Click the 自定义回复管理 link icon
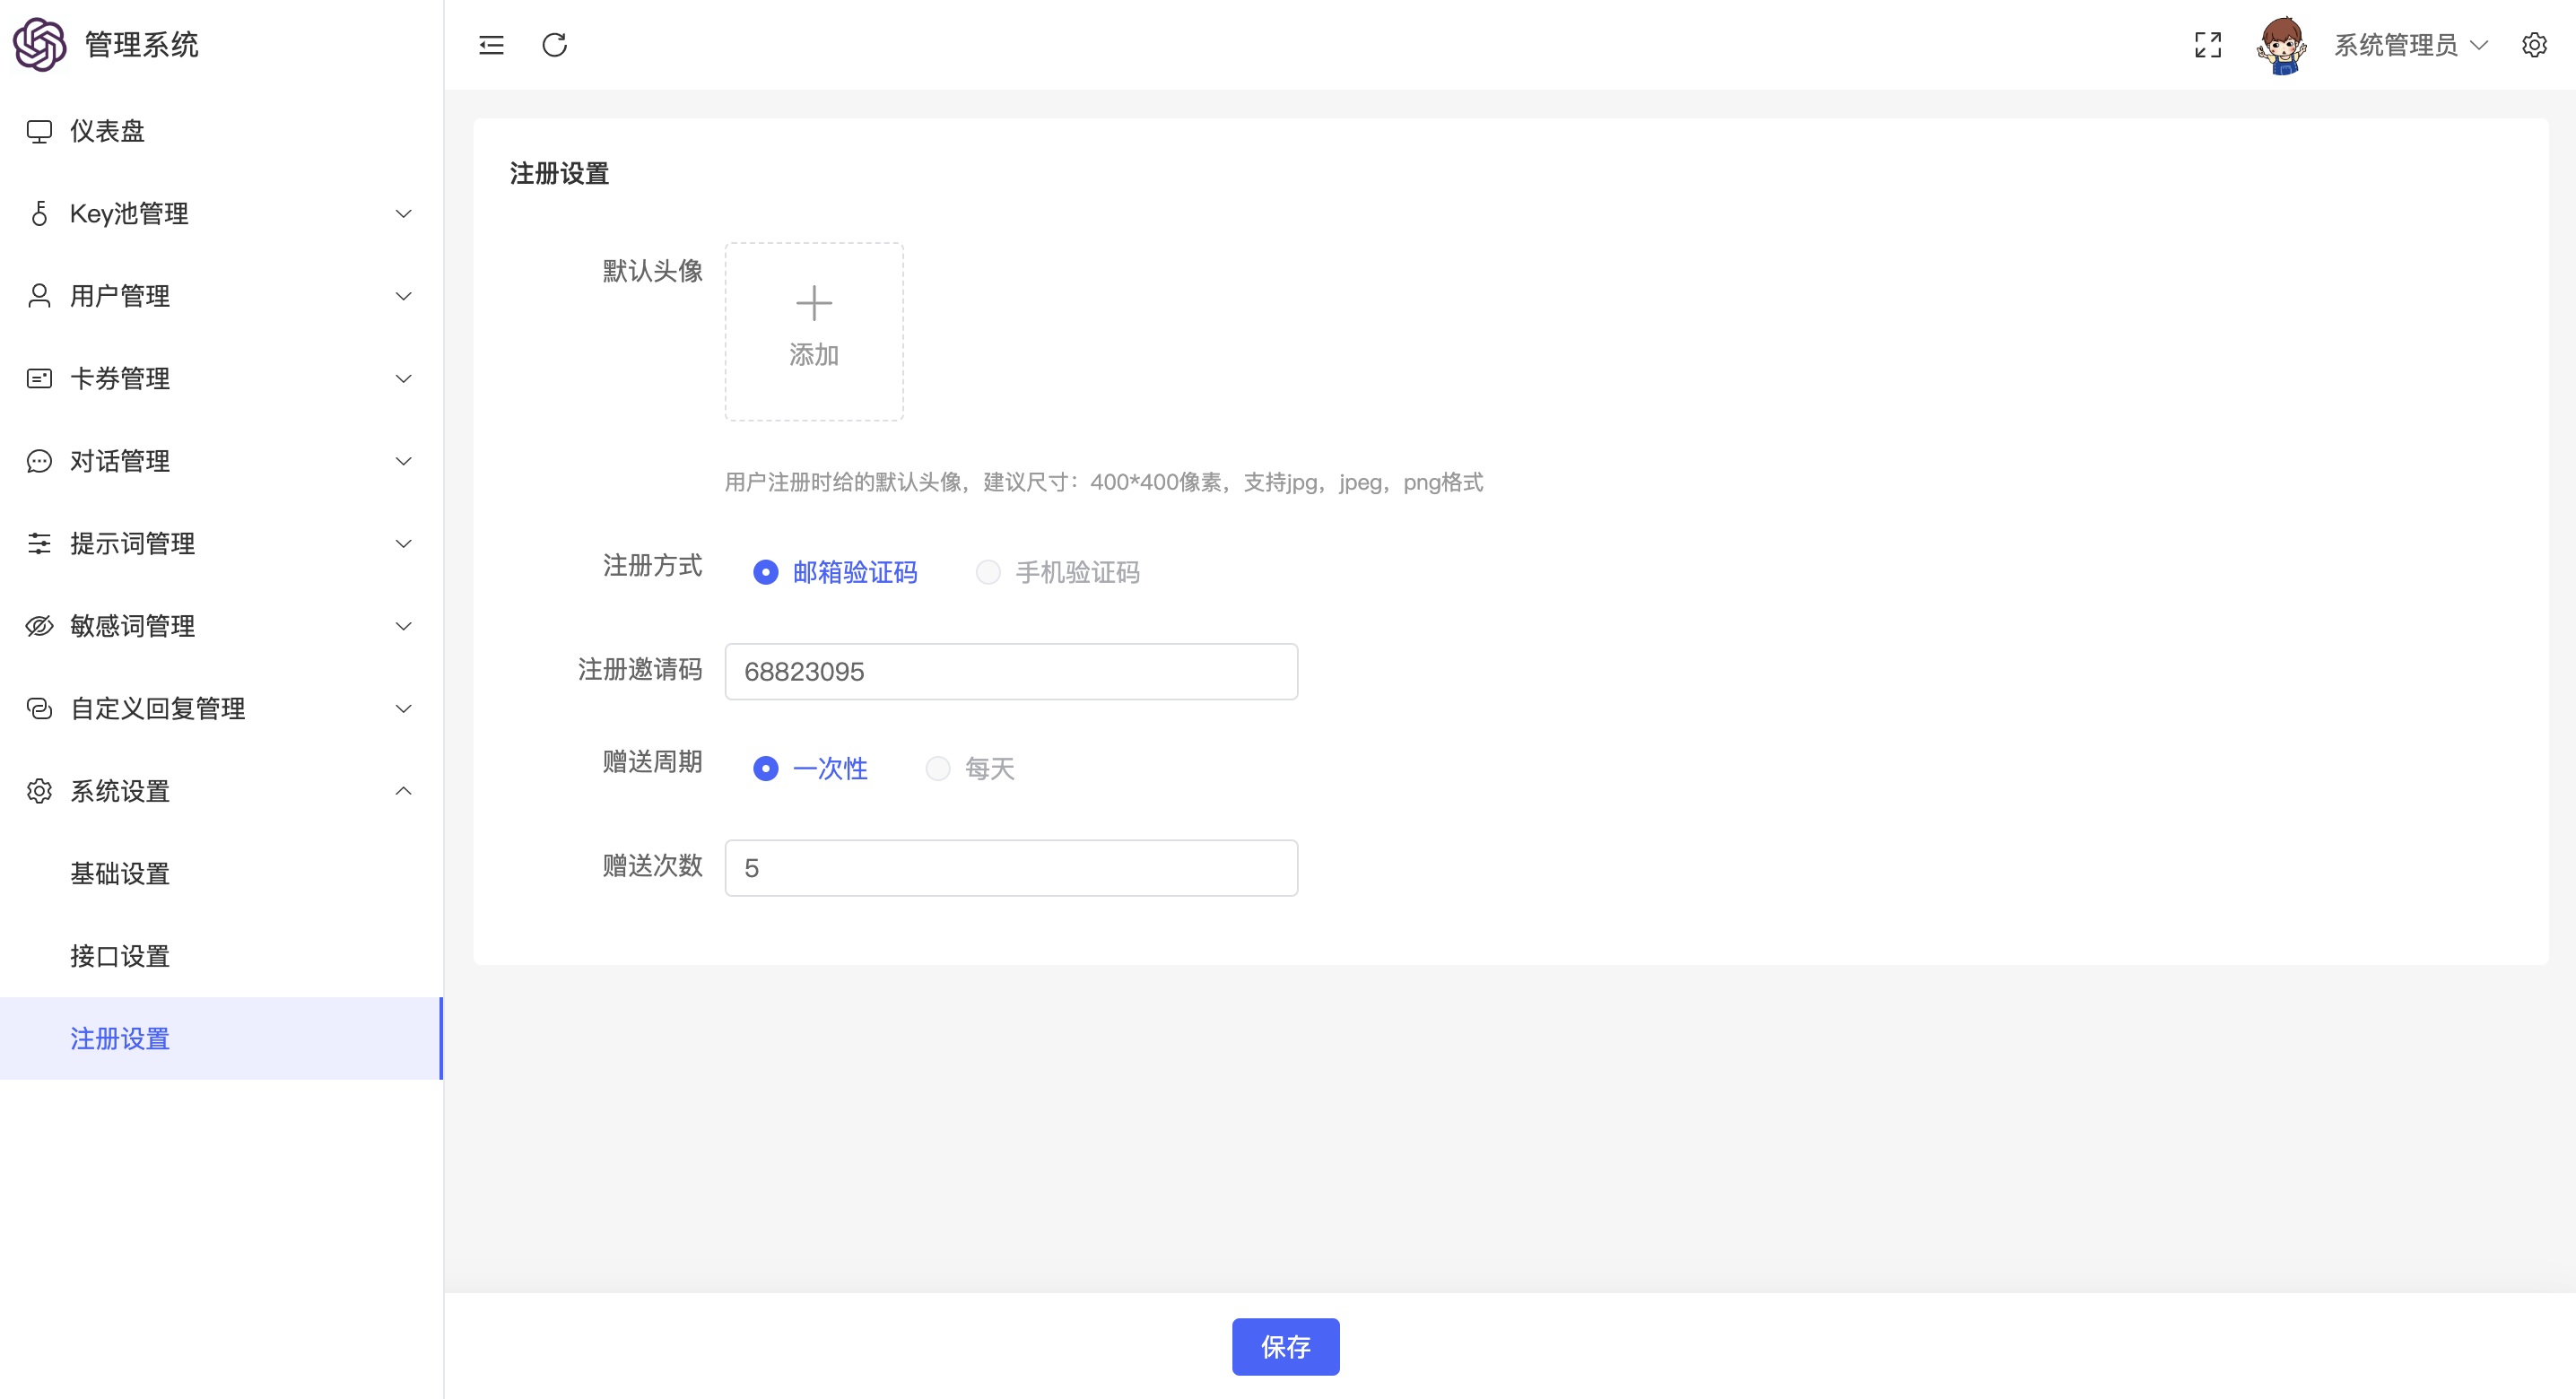Image resolution: width=2576 pixels, height=1399 pixels. [39, 708]
